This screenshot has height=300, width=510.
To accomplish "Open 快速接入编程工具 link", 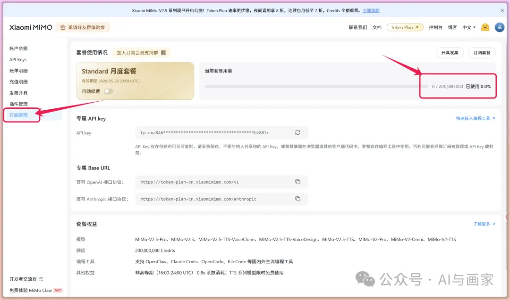I will (x=476, y=118).
